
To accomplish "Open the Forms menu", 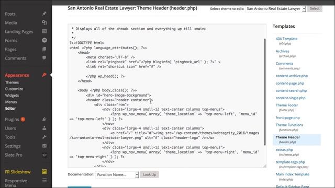I will 11,41.
